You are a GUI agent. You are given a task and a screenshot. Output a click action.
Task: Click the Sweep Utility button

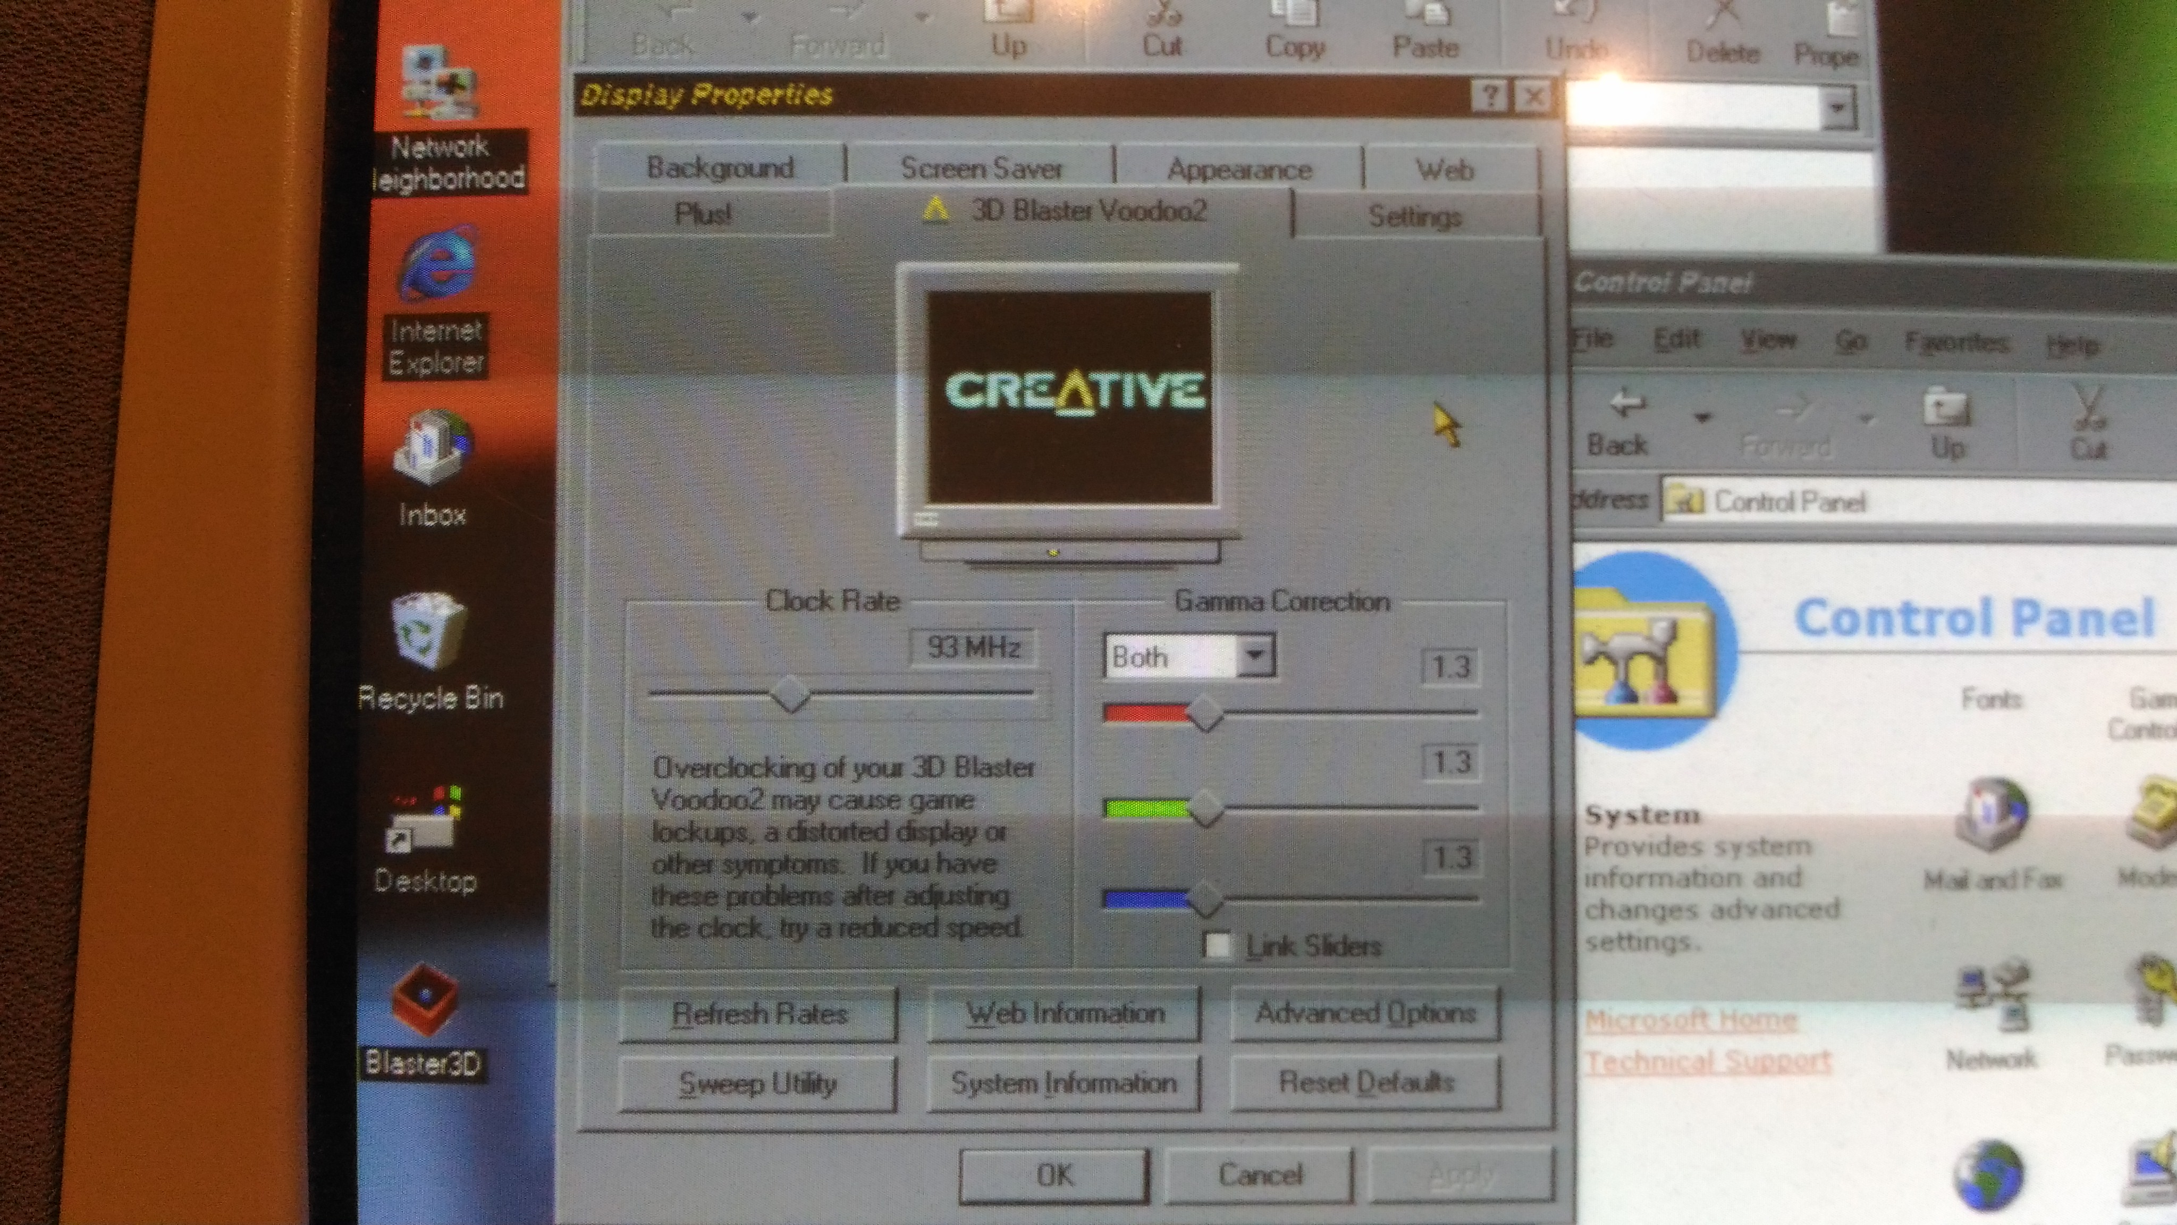[758, 1083]
